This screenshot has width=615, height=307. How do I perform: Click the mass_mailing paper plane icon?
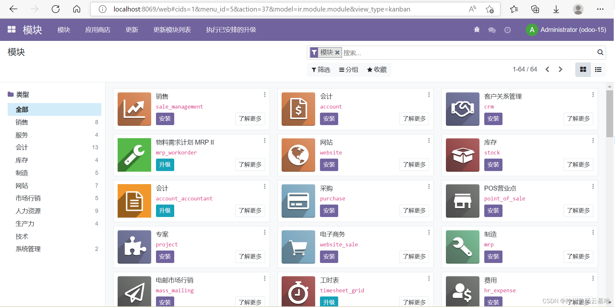134,291
